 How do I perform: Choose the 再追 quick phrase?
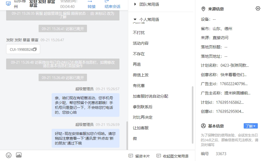click(x=137, y=64)
